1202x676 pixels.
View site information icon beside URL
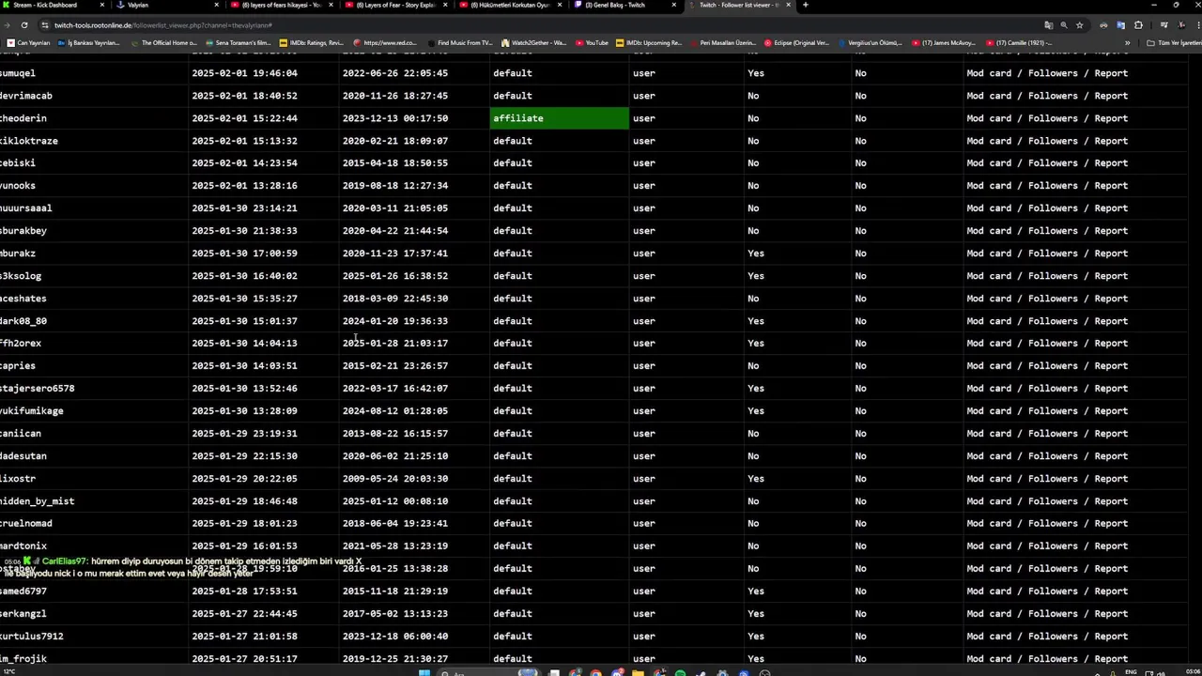(x=45, y=25)
